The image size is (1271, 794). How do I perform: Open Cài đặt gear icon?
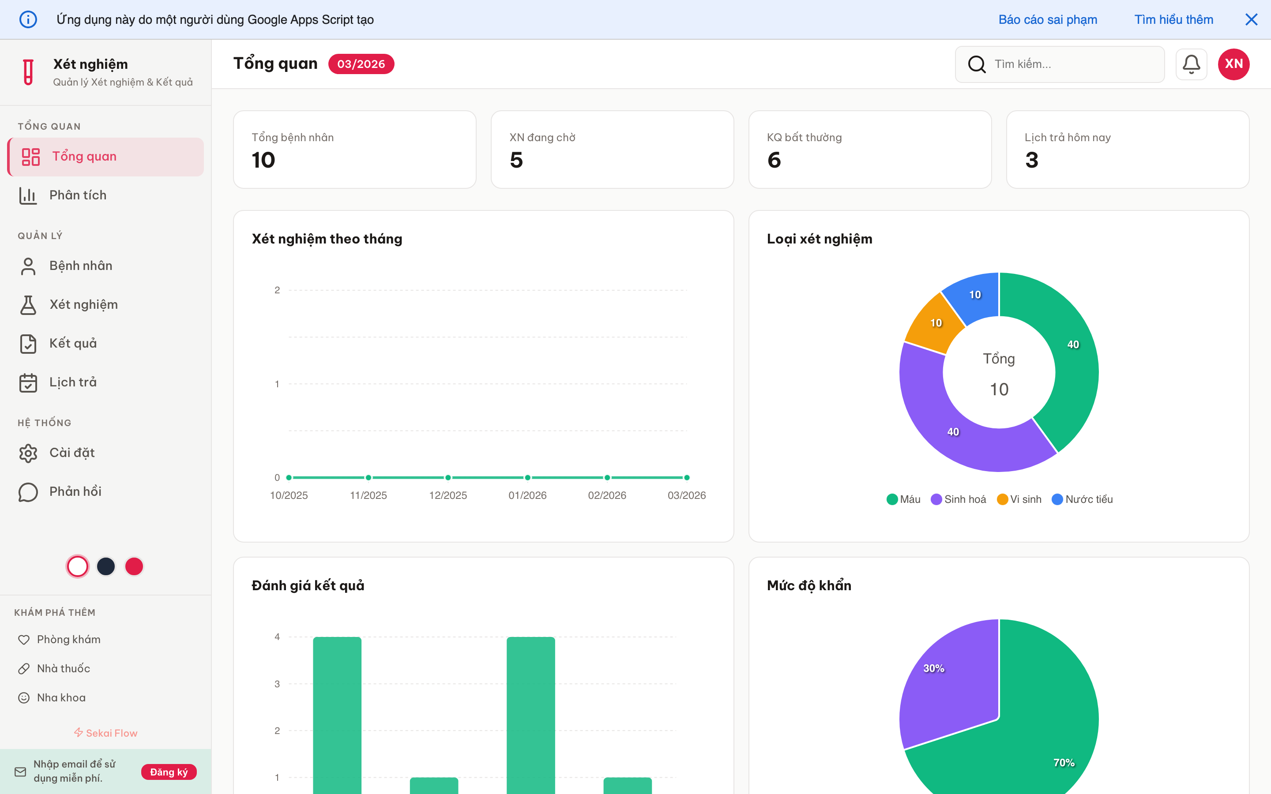28,453
